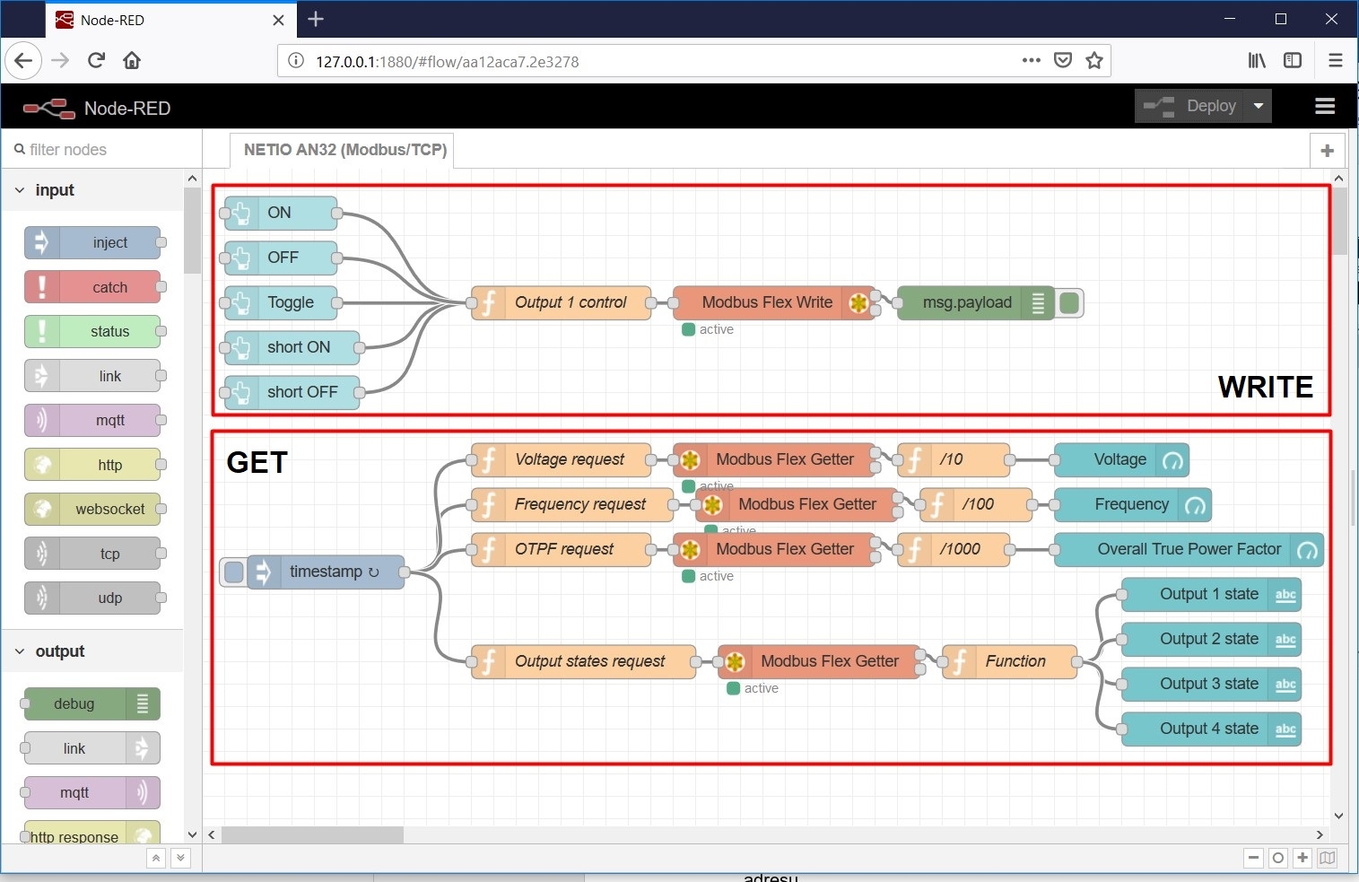Pick the websocket node in palette
The height and width of the screenshot is (882, 1359).
pyautogui.click(x=92, y=509)
